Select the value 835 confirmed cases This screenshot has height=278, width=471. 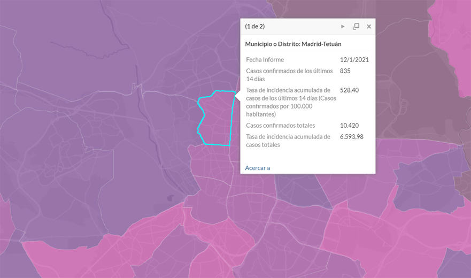345,71
